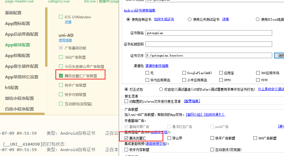Screen dimensions: 284x156
Task: Uncheck 腾讯优量汇广告联盟 module checkbox
Action: [61, 76]
